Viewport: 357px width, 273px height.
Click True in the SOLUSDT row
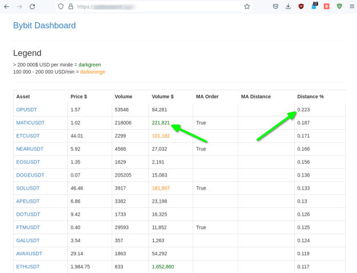[x=201, y=188]
